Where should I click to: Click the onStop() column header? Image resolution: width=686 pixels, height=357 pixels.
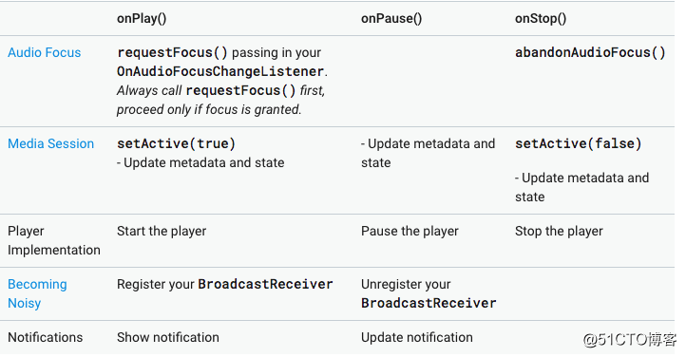541,19
